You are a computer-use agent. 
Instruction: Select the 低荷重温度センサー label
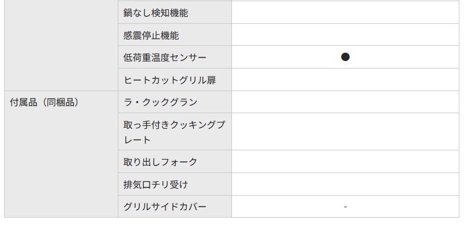pyautogui.click(x=165, y=57)
